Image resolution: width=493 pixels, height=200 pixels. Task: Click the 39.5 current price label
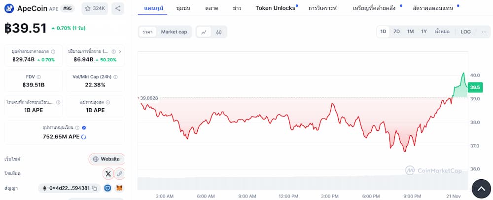(475, 87)
